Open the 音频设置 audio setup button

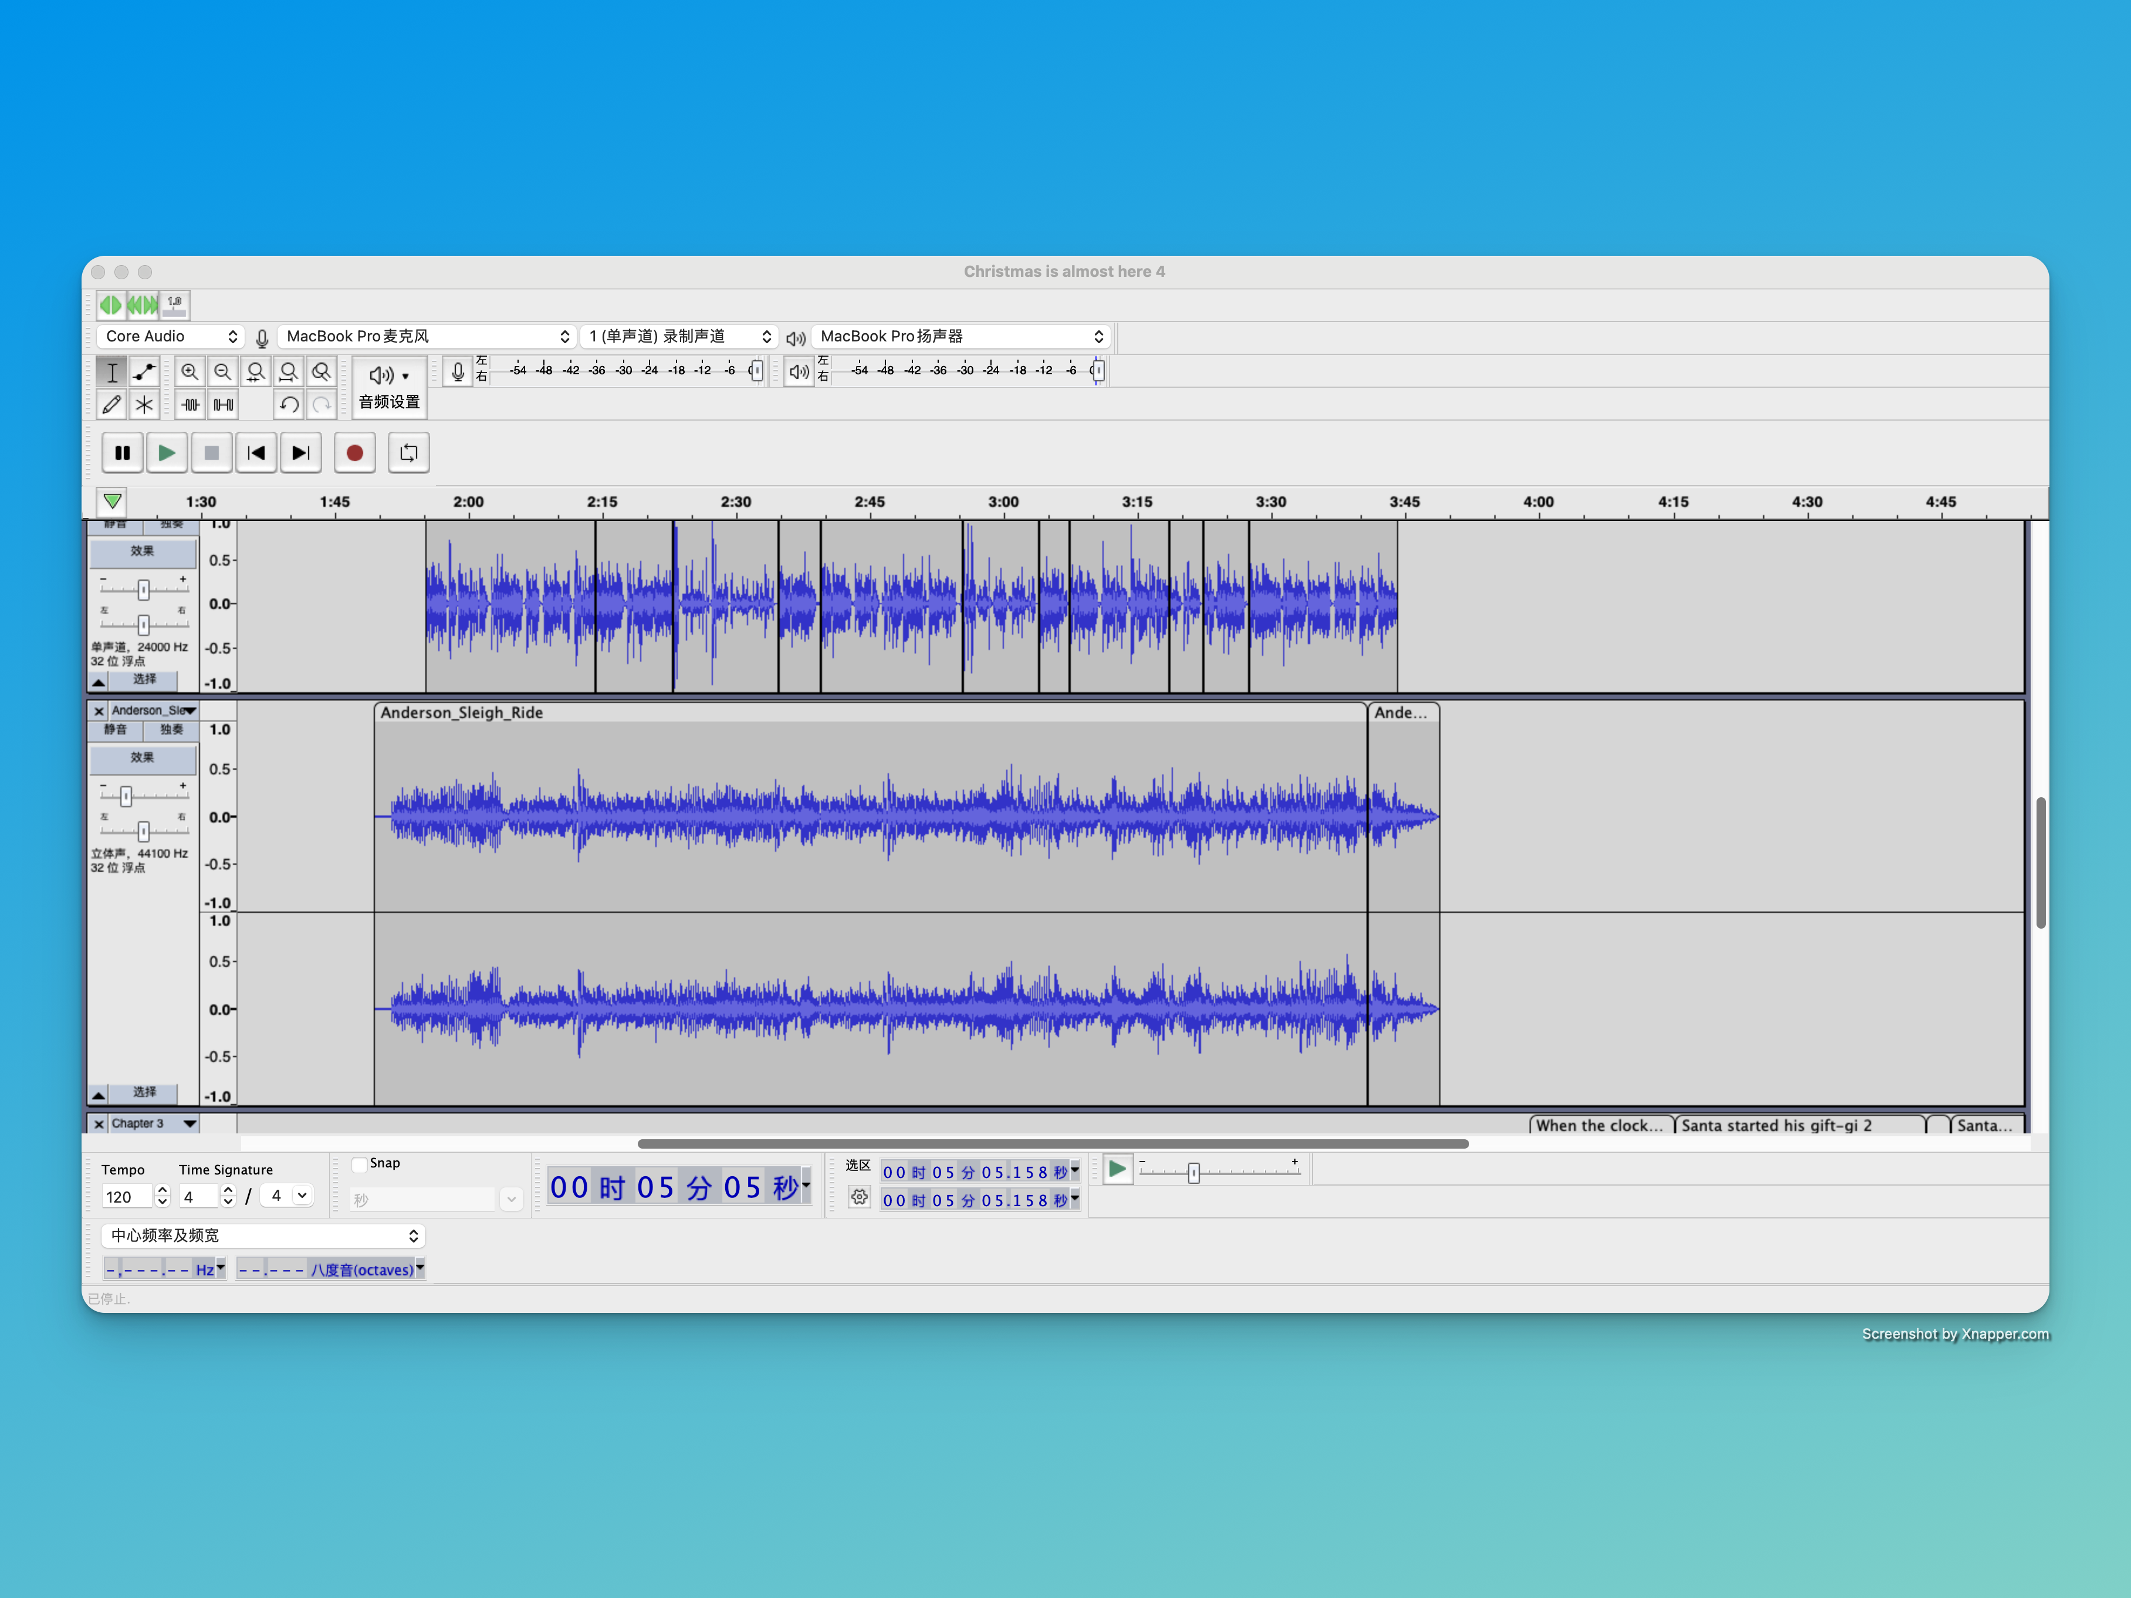(389, 387)
